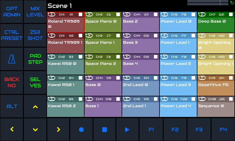Toggle the checkbox on Repetitive Fill pad
235x141 pixels.
[231, 78]
